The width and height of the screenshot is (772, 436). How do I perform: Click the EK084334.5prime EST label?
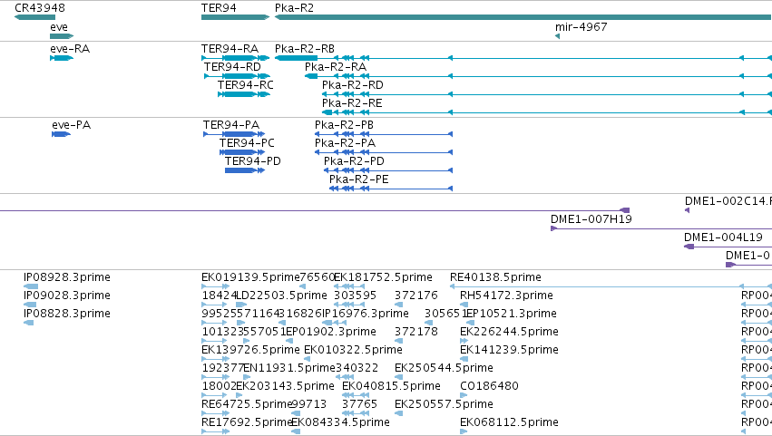(340, 423)
